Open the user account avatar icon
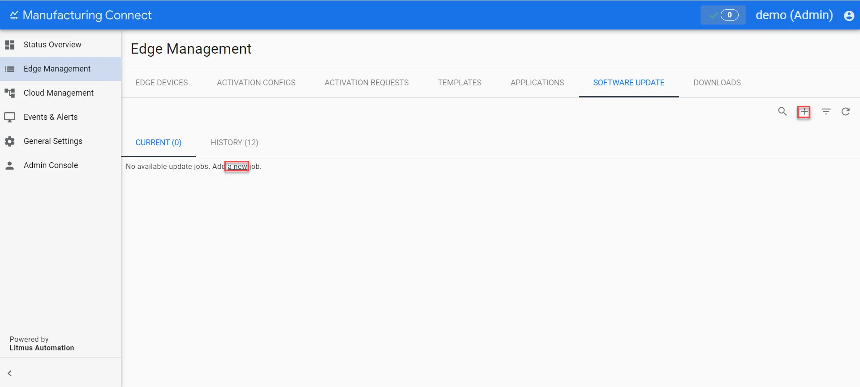Screen dimensions: 860x387 [849, 16]
